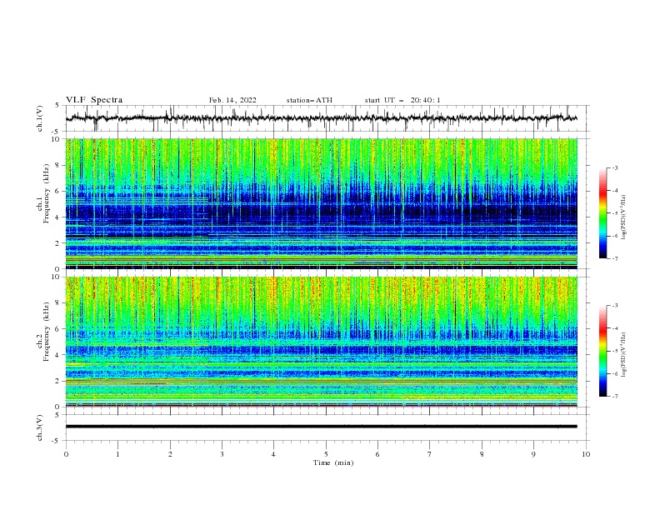Select the "start UT = 20:40: 1" text
The height and width of the screenshot is (510, 660).
pos(402,100)
